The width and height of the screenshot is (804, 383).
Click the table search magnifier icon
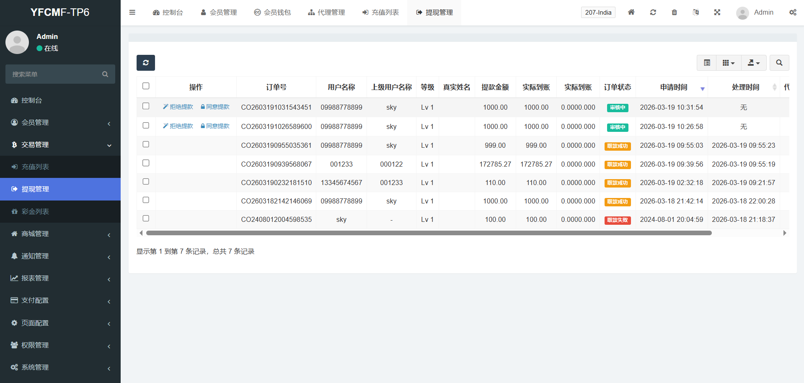coord(779,63)
